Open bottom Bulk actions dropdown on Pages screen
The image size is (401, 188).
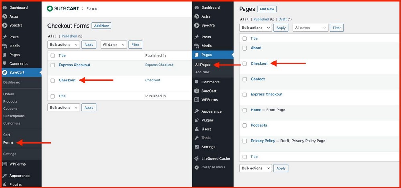pyautogui.click(x=256, y=168)
